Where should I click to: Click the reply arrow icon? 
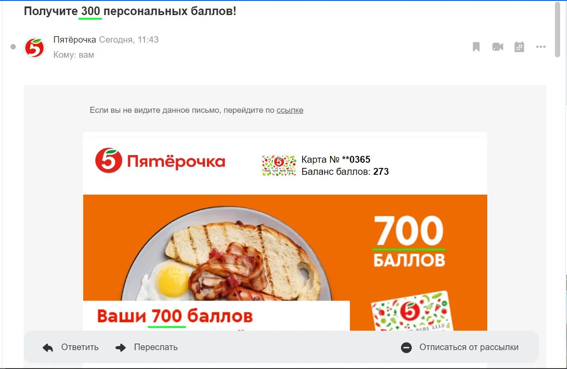(x=48, y=347)
